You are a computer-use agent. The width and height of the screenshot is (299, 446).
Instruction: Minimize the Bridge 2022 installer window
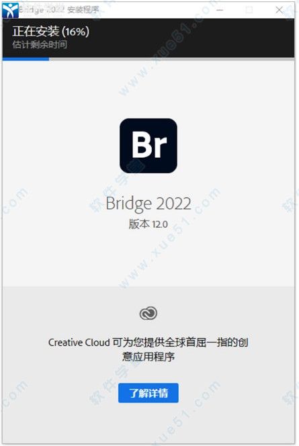coord(219,10)
